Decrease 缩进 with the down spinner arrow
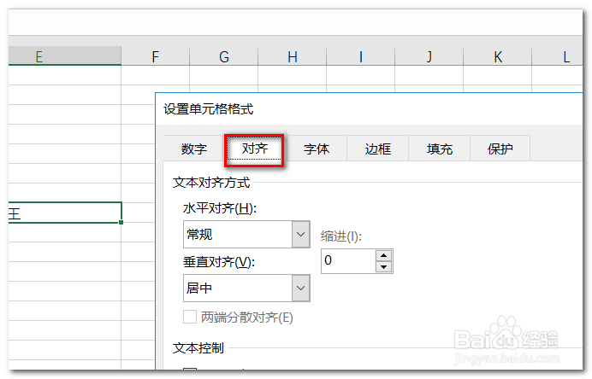 384,266
